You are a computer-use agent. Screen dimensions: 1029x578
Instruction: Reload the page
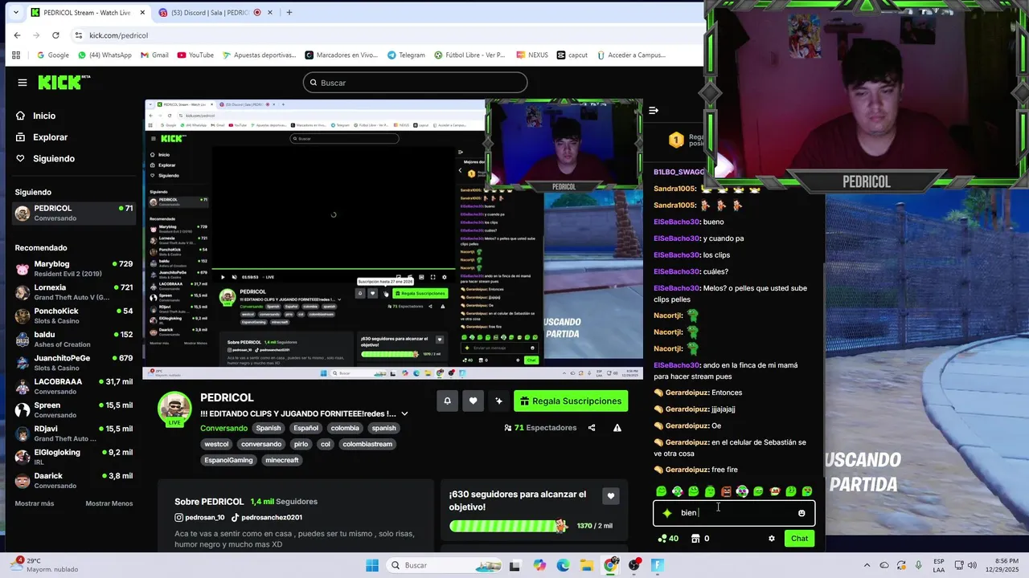point(55,35)
